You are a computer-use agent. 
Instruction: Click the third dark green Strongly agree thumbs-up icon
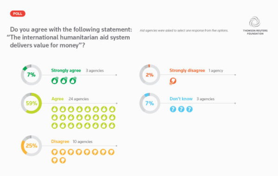coord(73,81)
